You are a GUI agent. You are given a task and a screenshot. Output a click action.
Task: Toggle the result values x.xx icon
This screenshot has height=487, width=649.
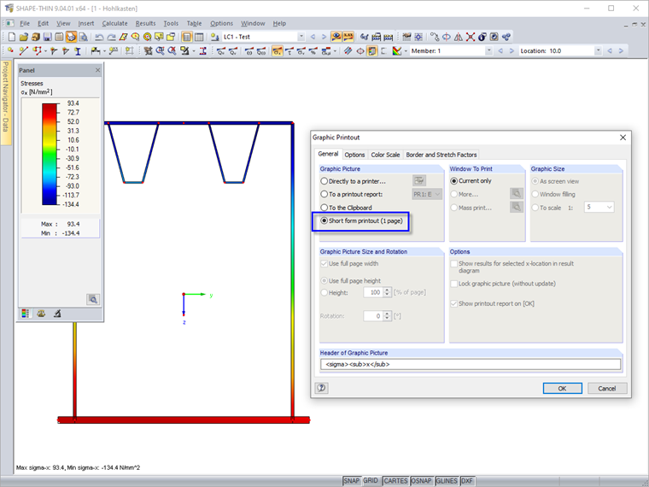coord(348,37)
